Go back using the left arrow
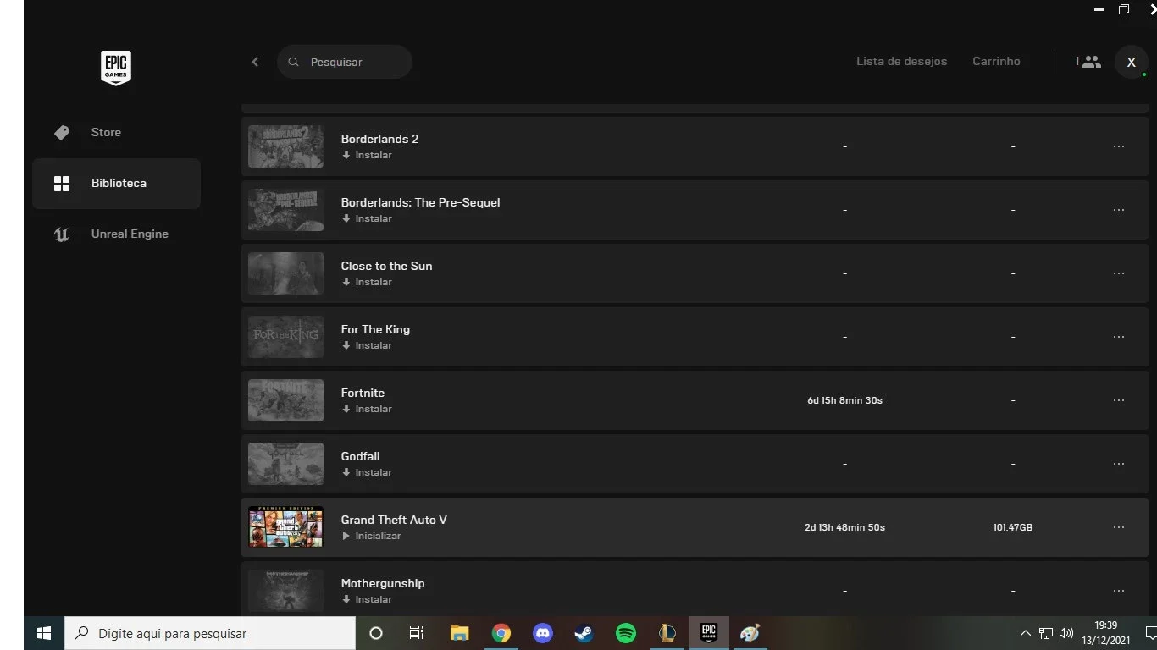1157x650 pixels. coord(255,62)
